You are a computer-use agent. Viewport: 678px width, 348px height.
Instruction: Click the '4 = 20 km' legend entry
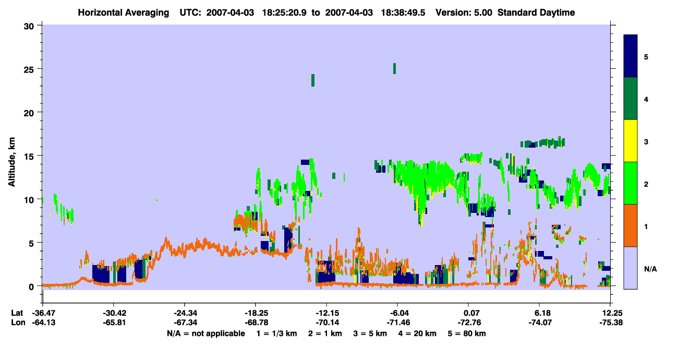click(x=417, y=333)
